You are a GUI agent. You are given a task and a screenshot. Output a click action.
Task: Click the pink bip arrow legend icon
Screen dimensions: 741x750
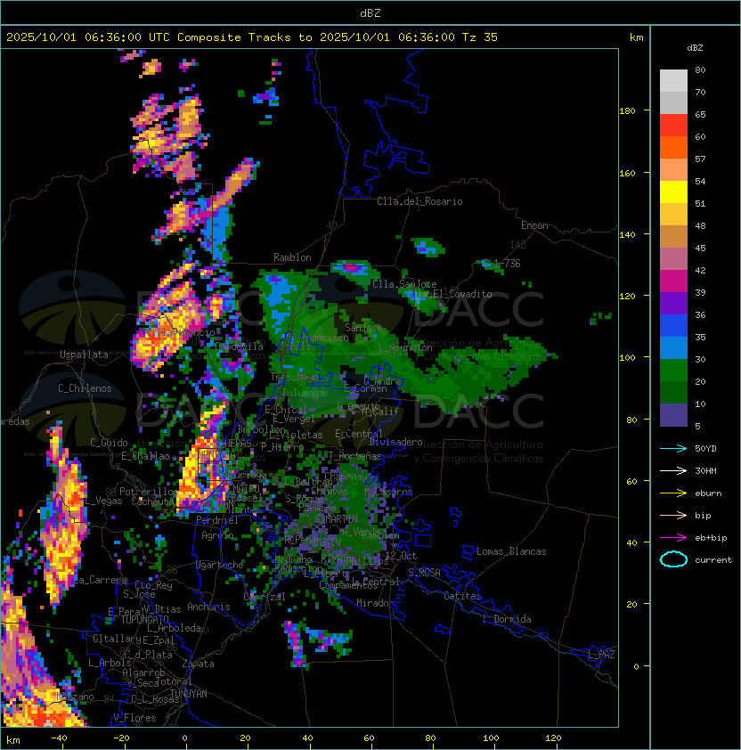[673, 516]
